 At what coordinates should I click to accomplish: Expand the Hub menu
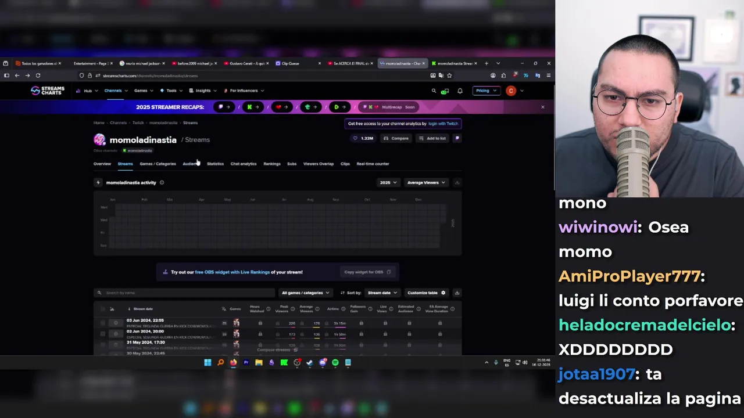pos(86,91)
